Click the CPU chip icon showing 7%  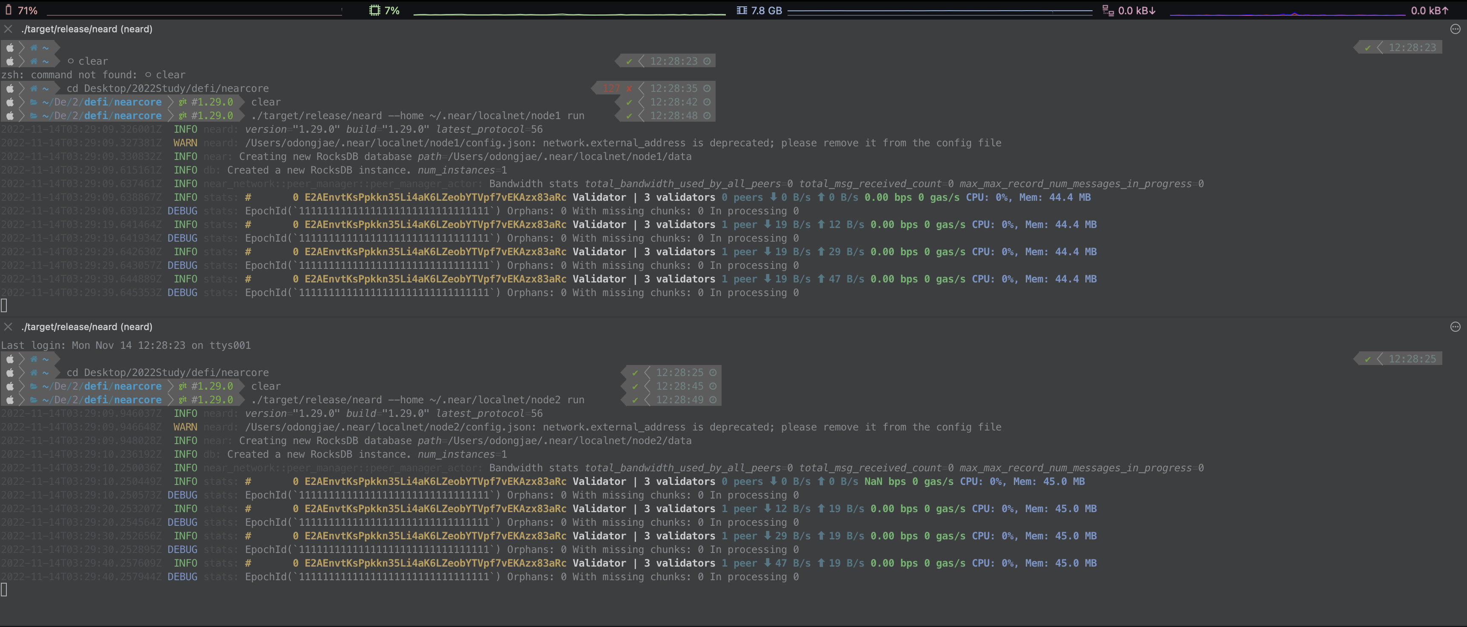click(x=375, y=10)
